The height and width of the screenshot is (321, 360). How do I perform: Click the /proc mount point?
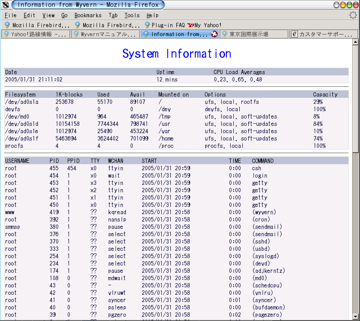tap(166, 146)
